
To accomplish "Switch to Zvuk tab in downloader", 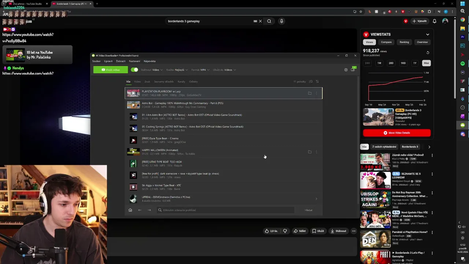I will point(147,81).
